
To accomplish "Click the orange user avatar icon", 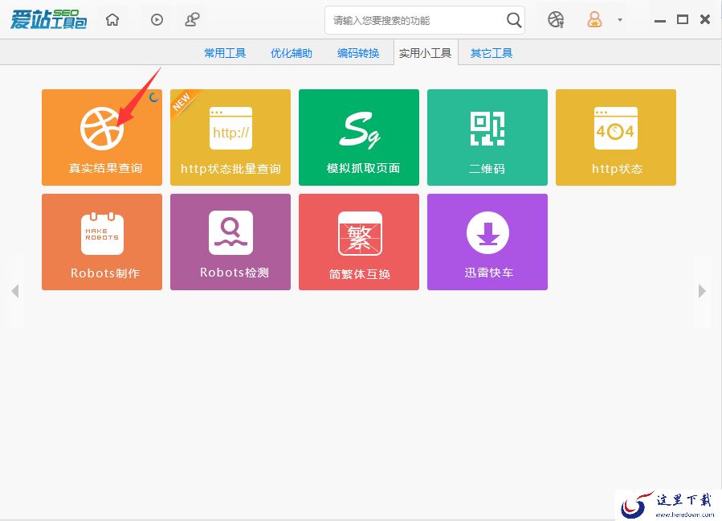I will tap(594, 20).
